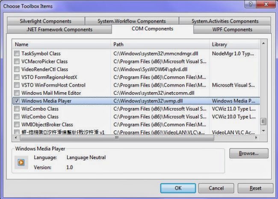Click the NodeMgr 1.0 Typ... library cell
Image resolution: width=278 pixels, height=199 pixels.
(233, 54)
